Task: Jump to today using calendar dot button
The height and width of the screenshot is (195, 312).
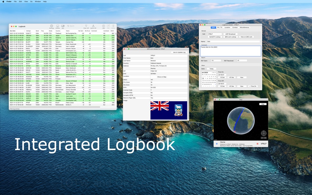Action: point(214,73)
